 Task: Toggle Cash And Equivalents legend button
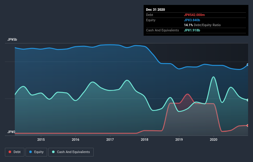coord(71,152)
